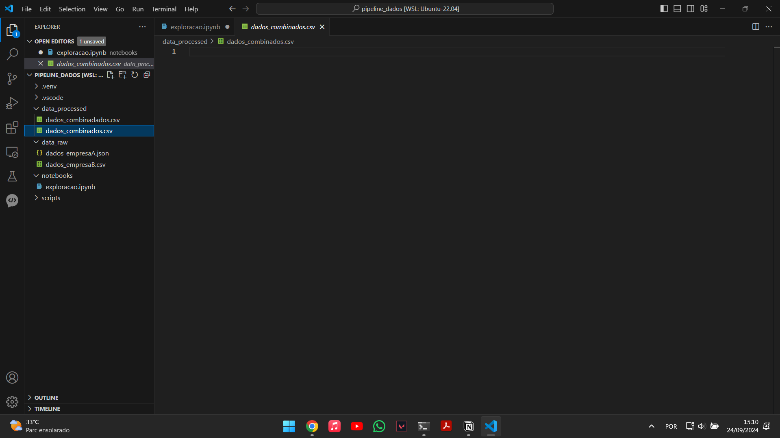Place cursor on editor line 1

pyautogui.click(x=456, y=52)
